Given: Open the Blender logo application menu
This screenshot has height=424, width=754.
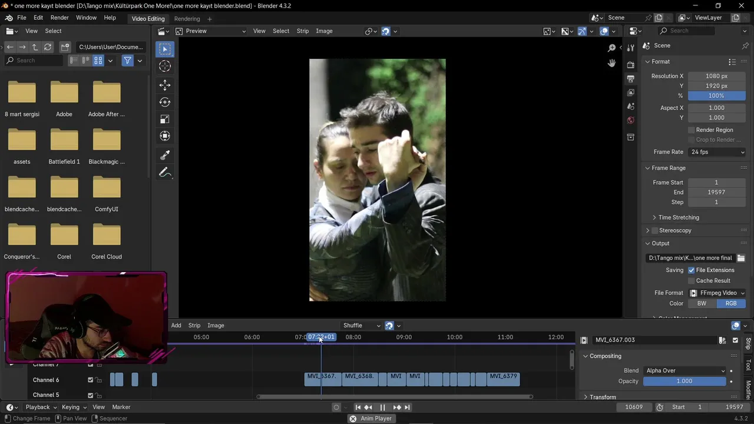Looking at the screenshot, I should point(9,18).
